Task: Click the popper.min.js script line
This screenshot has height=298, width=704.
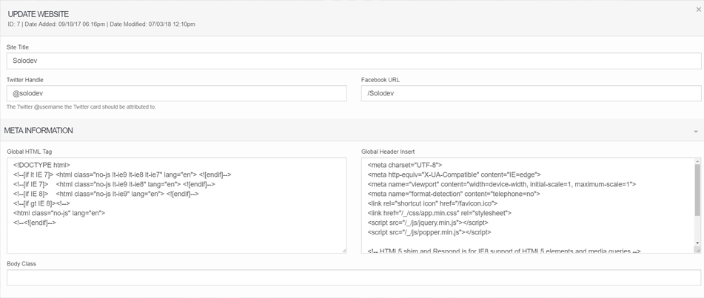Action: pos(429,232)
